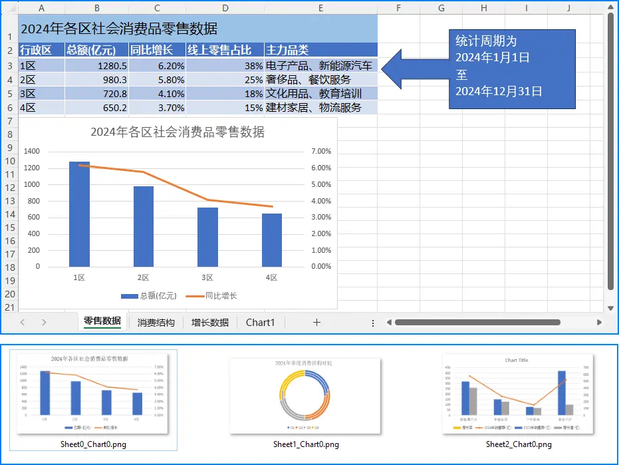
Task: Switch to the 消费结构 sheet tab
Action: pyautogui.click(x=157, y=322)
